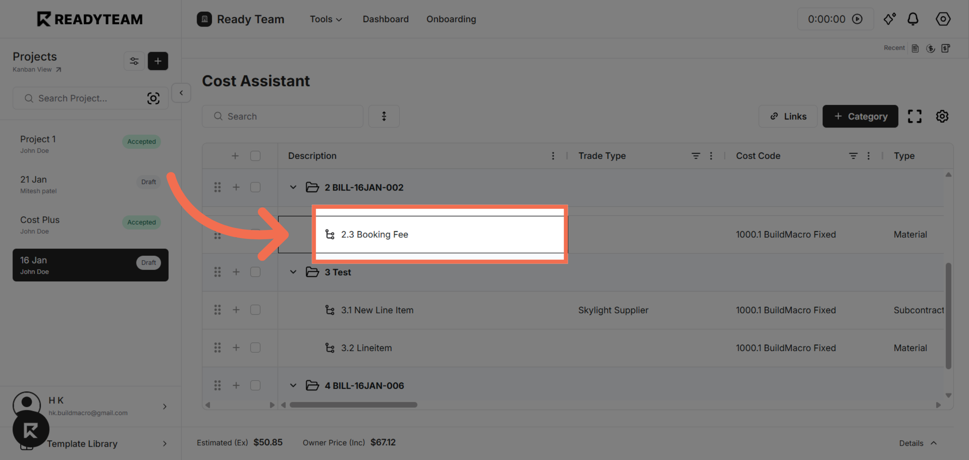Open Cost Assistant table settings gear
This screenshot has width=969, height=460.
click(x=942, y=116)
